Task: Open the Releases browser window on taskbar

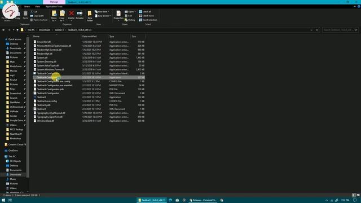Action: (202, 200)
